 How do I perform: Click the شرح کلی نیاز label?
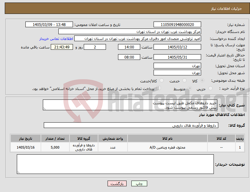point(232,105)
